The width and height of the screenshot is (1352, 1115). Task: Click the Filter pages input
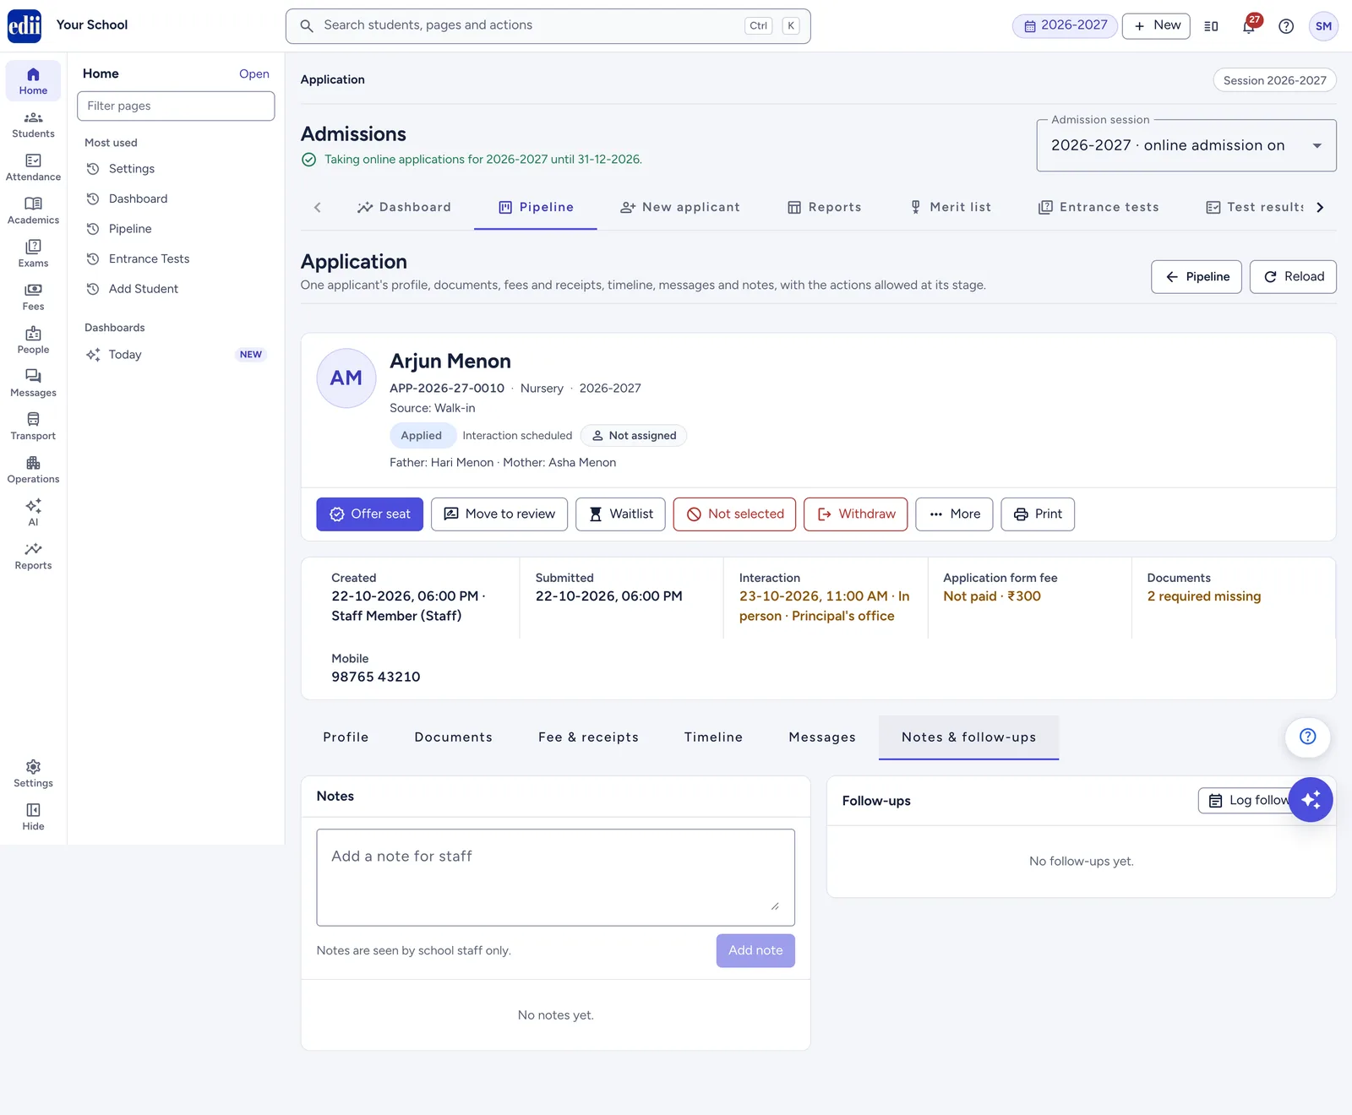point(176,106)
